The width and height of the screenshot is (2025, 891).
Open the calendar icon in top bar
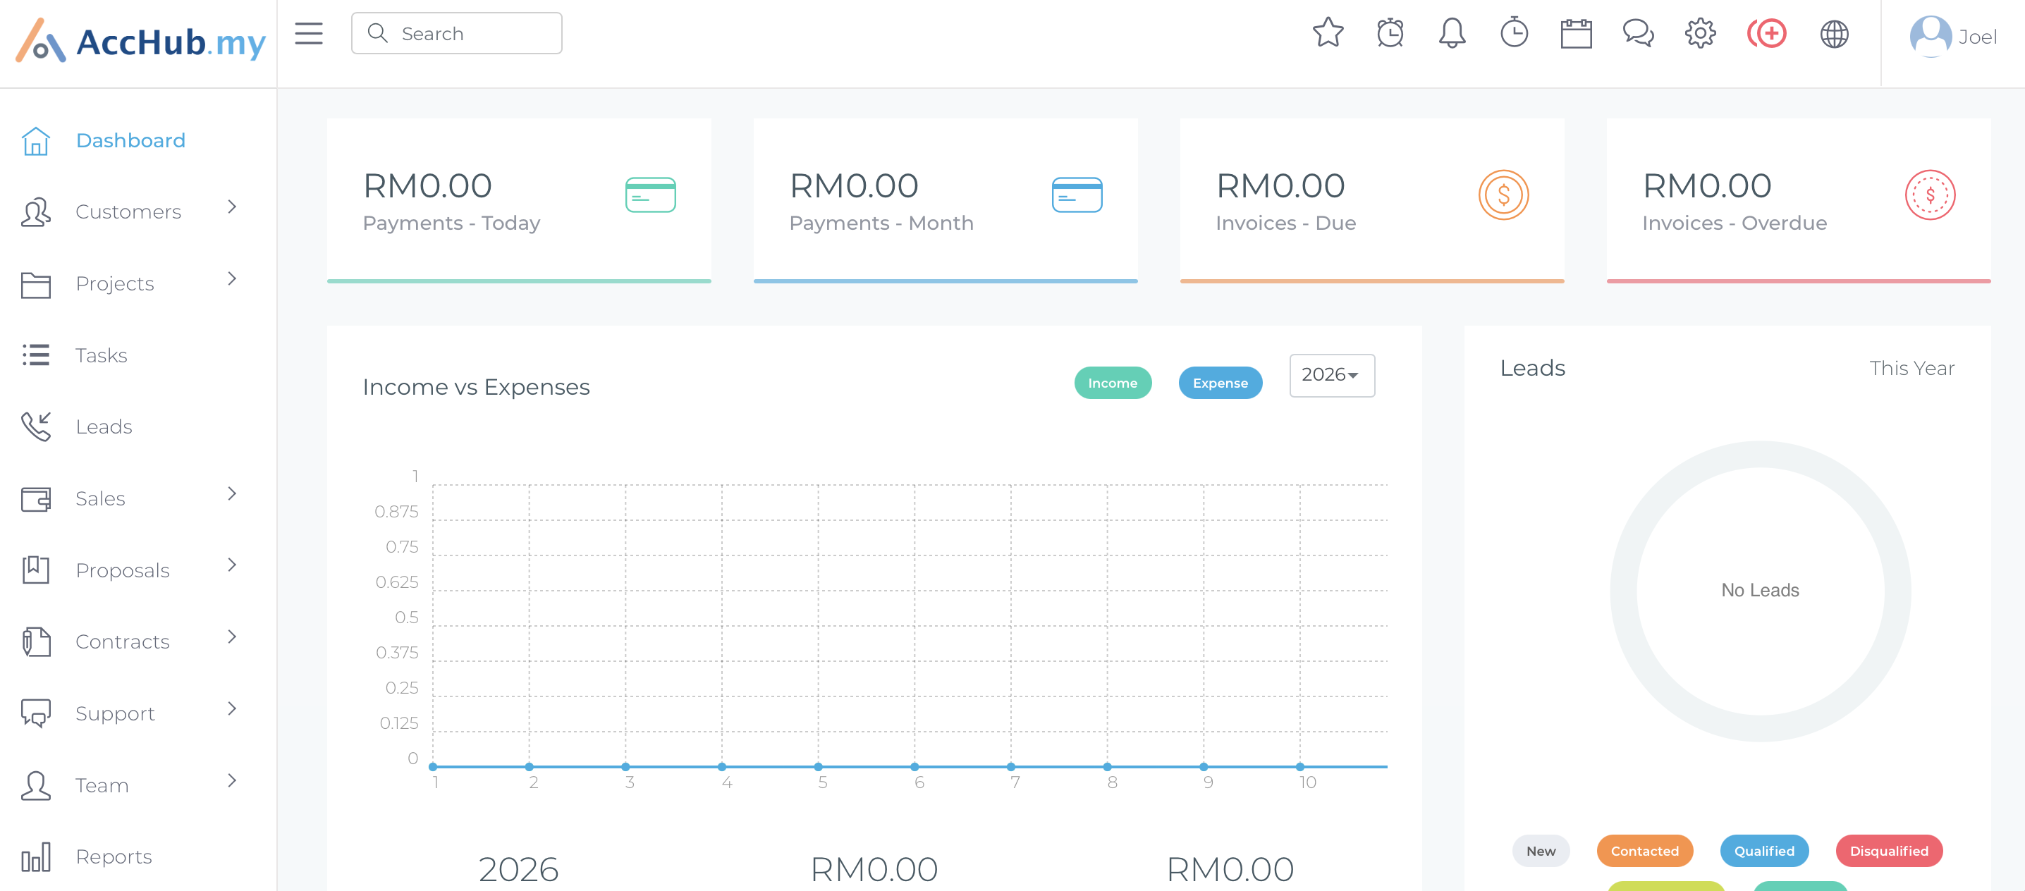1576,33
